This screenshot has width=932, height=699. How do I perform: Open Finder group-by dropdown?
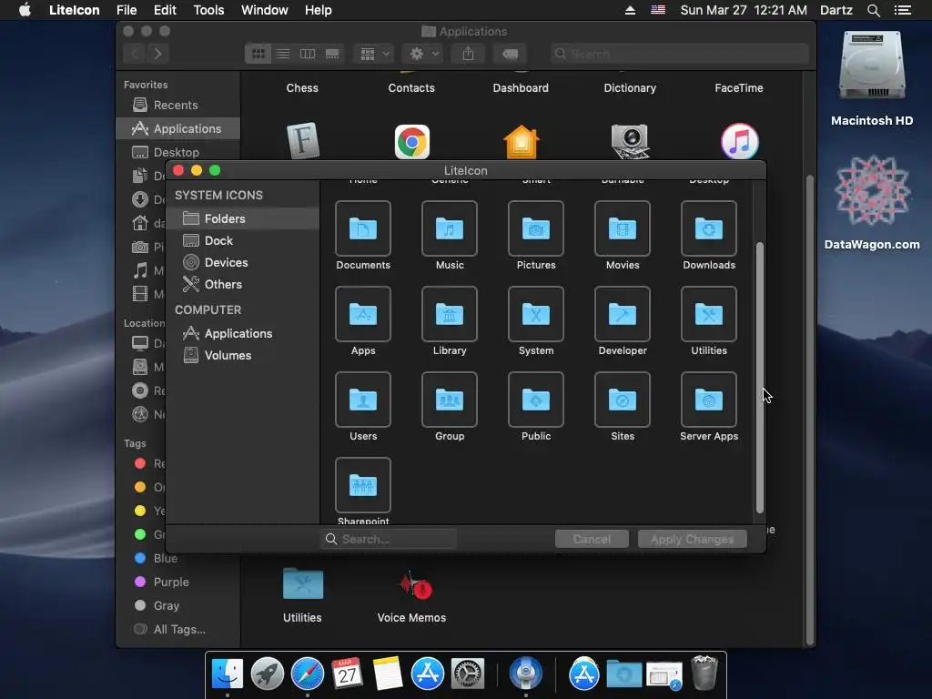point(373,54)
